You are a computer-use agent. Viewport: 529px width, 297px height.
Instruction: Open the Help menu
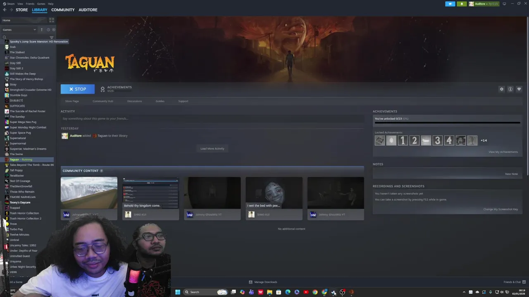click(x=50, y=4)
